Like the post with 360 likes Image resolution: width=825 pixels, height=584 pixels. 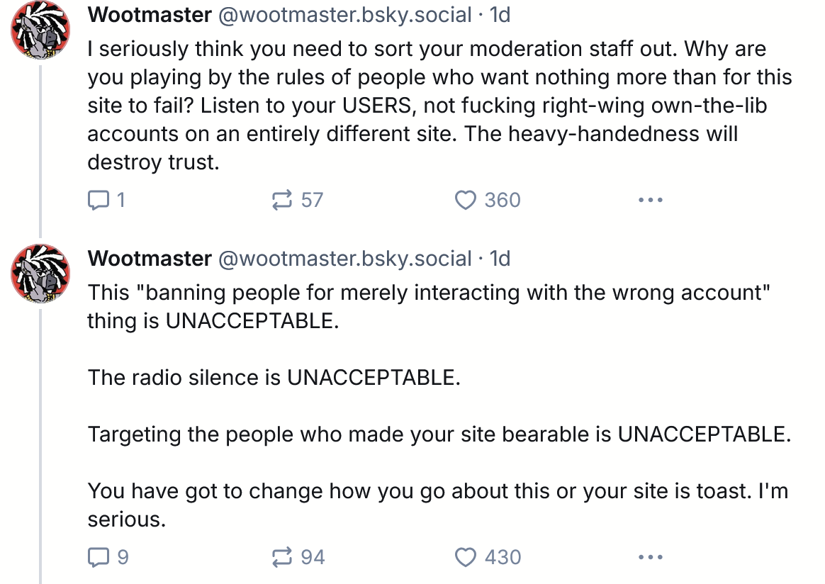[465, 201]
